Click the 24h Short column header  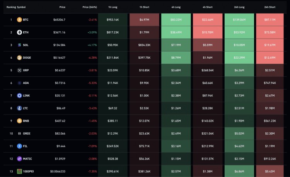click(x=270, y=7)
